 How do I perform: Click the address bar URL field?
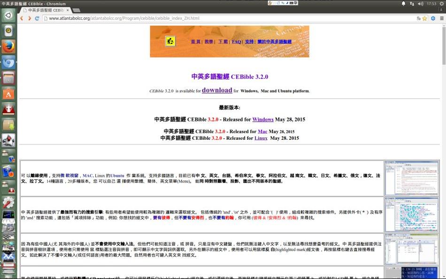pyautogui.click(x=229, y=18)
